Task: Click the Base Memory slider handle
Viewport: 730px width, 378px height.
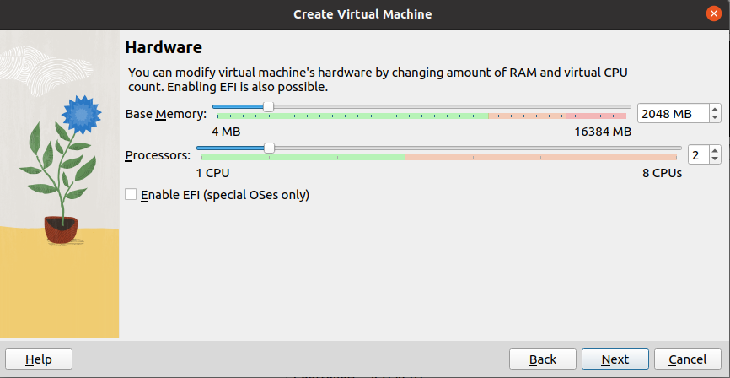Action: tap(268, 106)
